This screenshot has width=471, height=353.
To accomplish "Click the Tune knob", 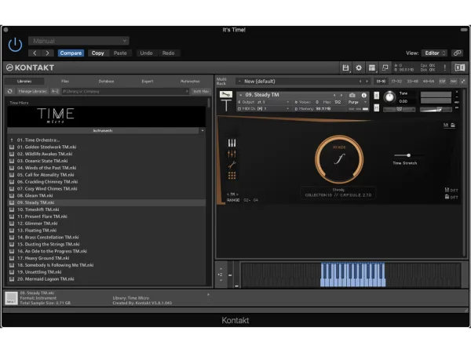I will pyautogui.click(x=389, y=96).
